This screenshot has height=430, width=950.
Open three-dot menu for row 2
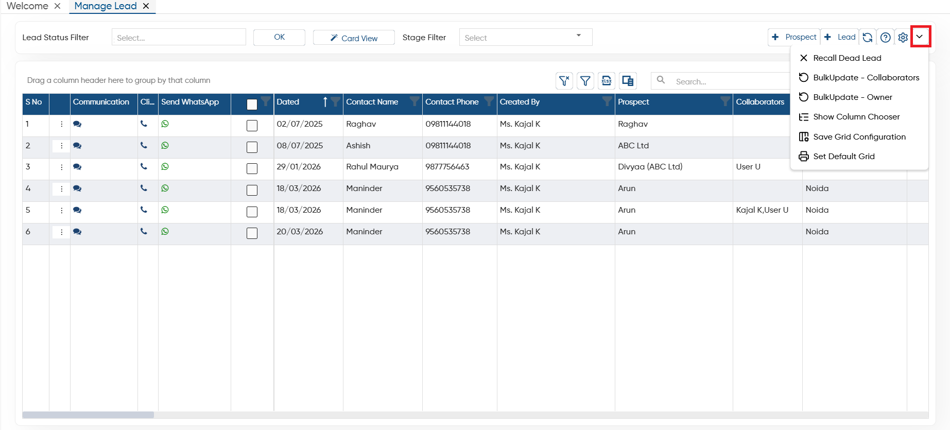tap(61, 146)
